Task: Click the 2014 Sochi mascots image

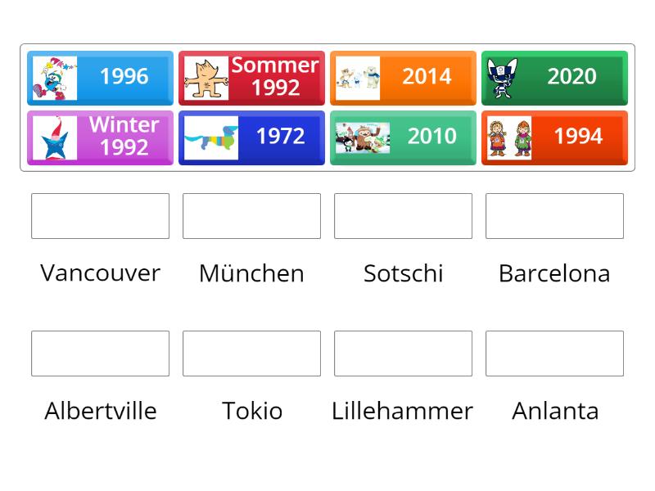Action: pyautogui.click(x=358, y=78)
